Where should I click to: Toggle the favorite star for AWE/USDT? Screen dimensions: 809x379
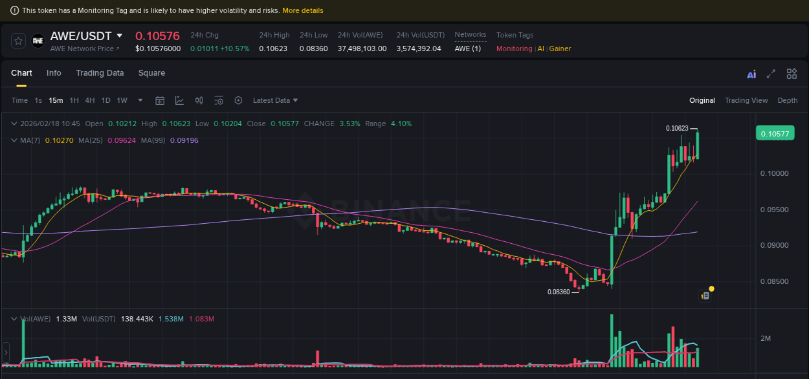17,40
